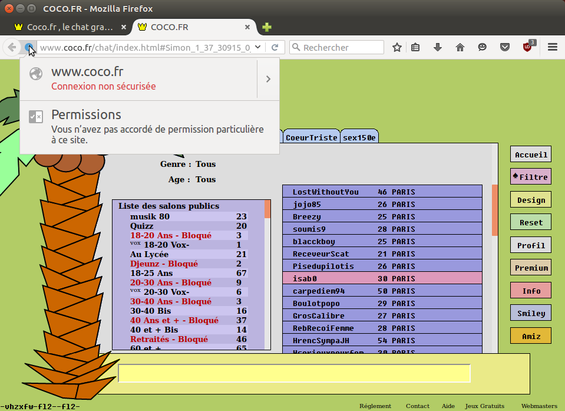565x411 pixels.
Task: Open the Jeux Gratuits footer link
Action: click(484, 406)
